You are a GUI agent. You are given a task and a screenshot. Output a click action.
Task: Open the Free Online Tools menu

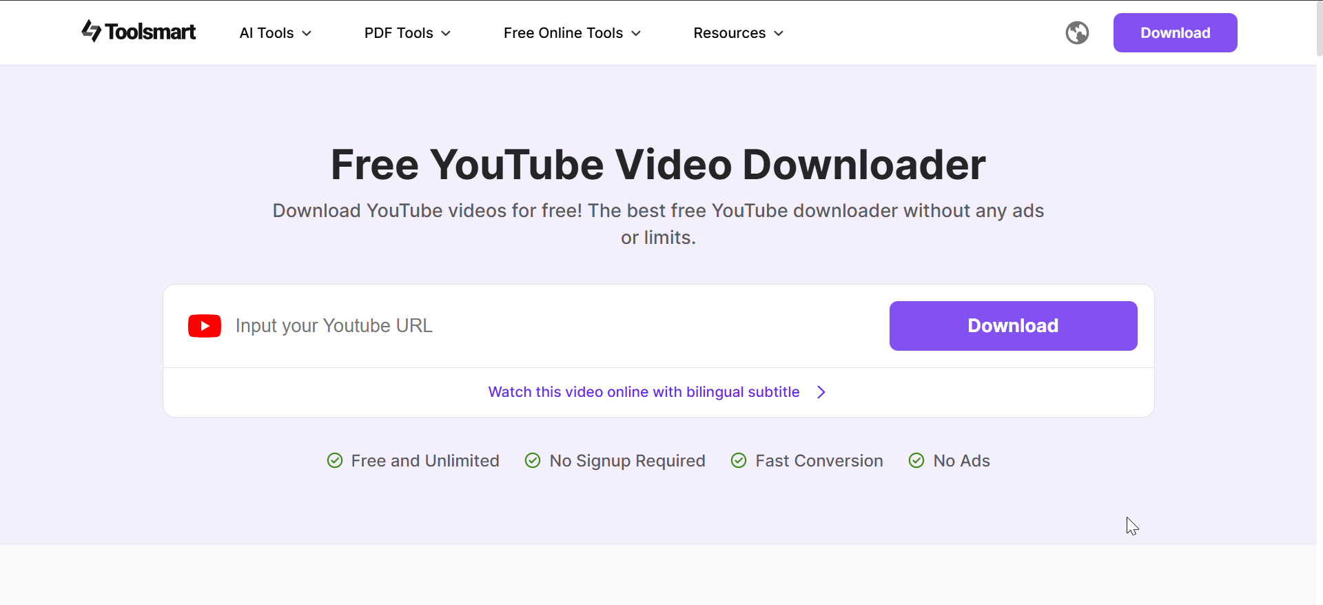573,33
